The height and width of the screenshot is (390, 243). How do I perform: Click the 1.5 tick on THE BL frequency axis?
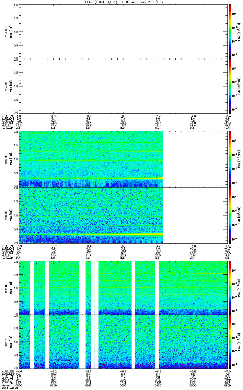pos(16,274)
